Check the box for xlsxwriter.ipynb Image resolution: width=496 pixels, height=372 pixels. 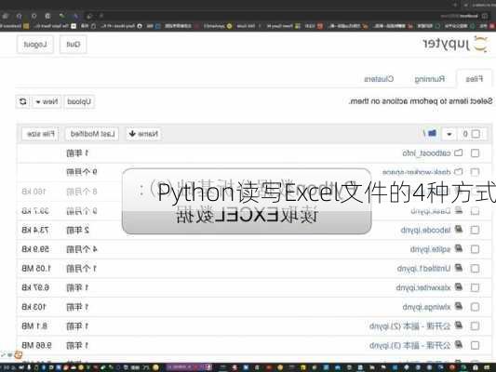(475, 288)
